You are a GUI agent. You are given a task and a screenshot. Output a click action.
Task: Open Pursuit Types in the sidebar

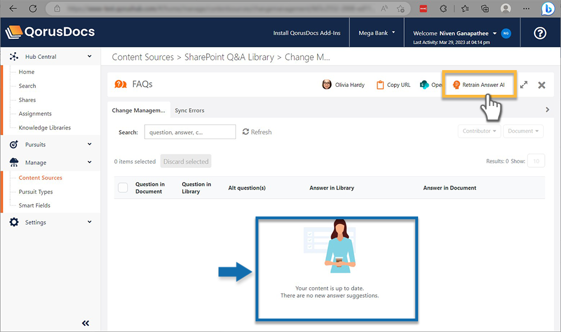click(36, 192)
